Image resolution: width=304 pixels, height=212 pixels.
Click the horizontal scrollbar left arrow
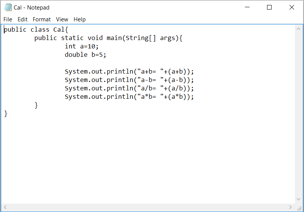tap(5, 207)
